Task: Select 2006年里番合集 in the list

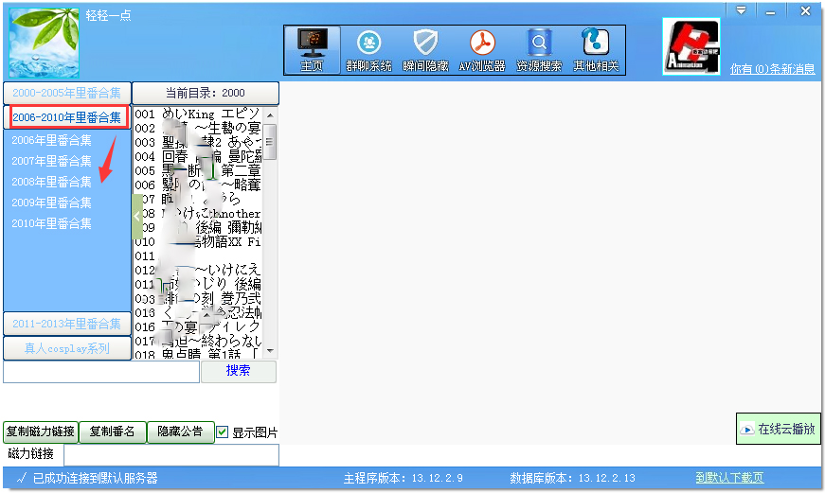Action: (51, 140)
